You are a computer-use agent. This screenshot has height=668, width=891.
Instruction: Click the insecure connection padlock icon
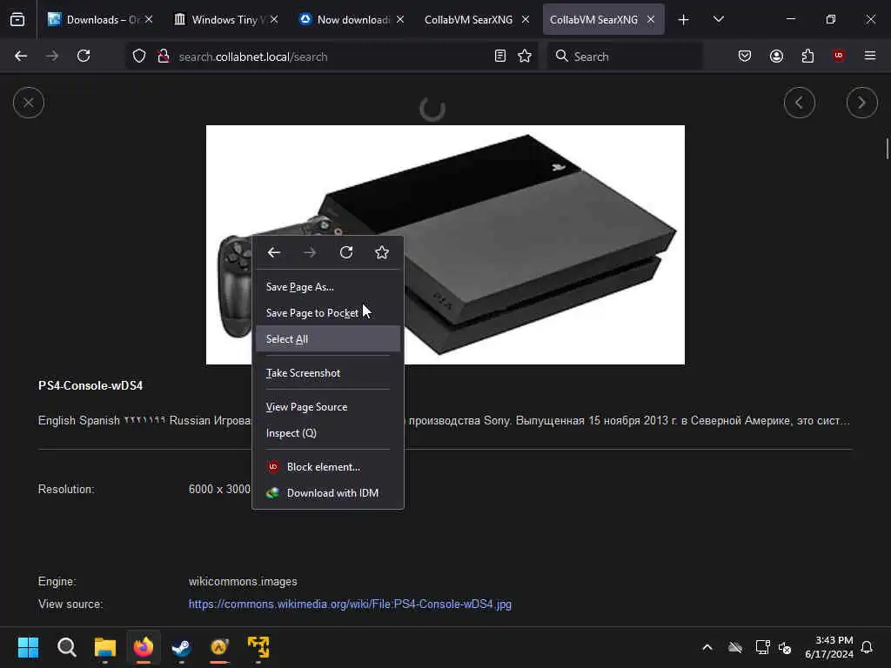click(164, 56)
